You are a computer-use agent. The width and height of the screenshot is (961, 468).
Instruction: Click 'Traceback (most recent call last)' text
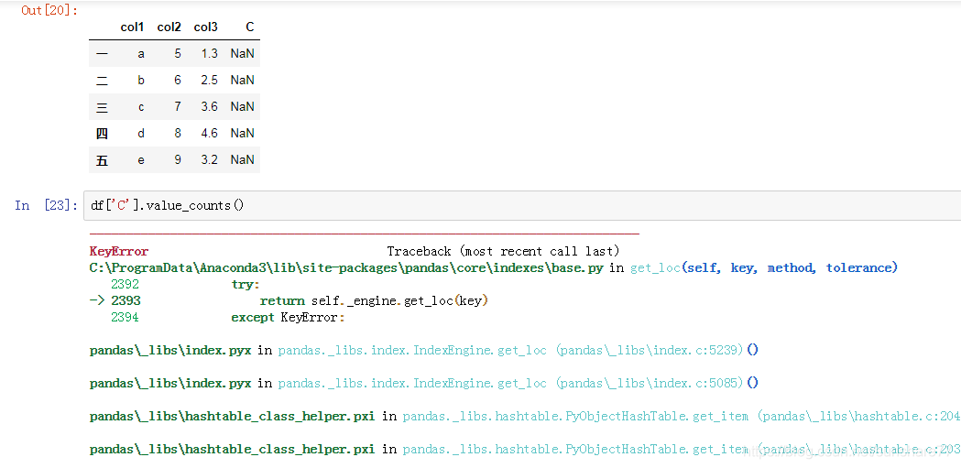[x=503, y=251]
